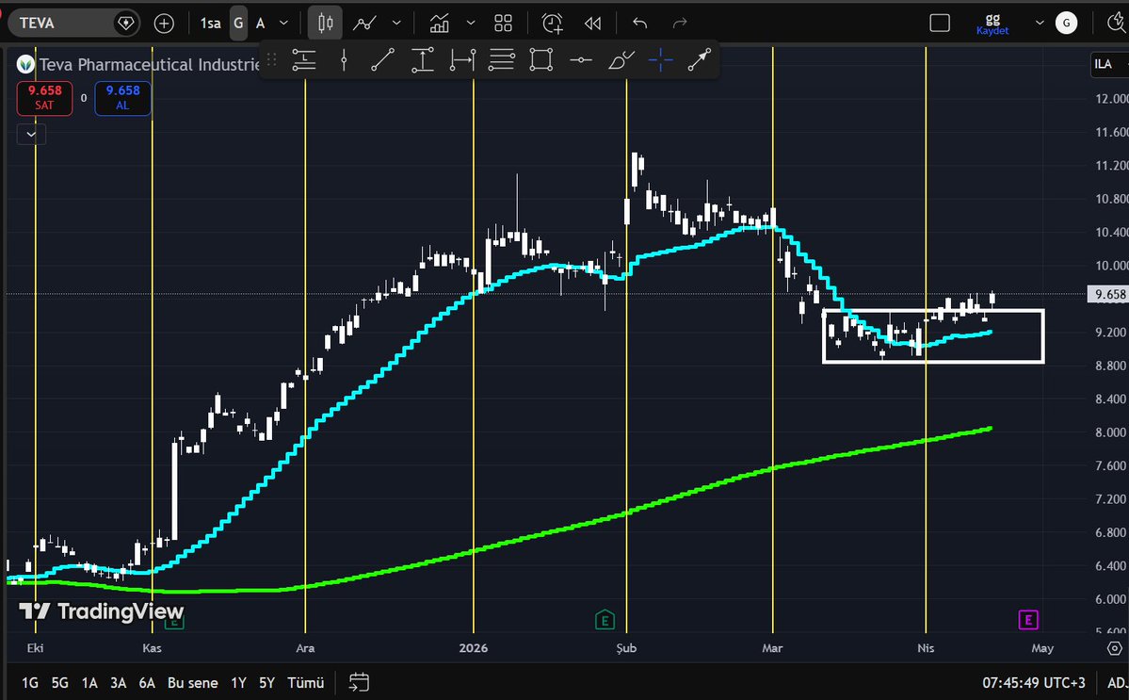
Task: Set range to Tümü
Action: (x=305, y=683)
